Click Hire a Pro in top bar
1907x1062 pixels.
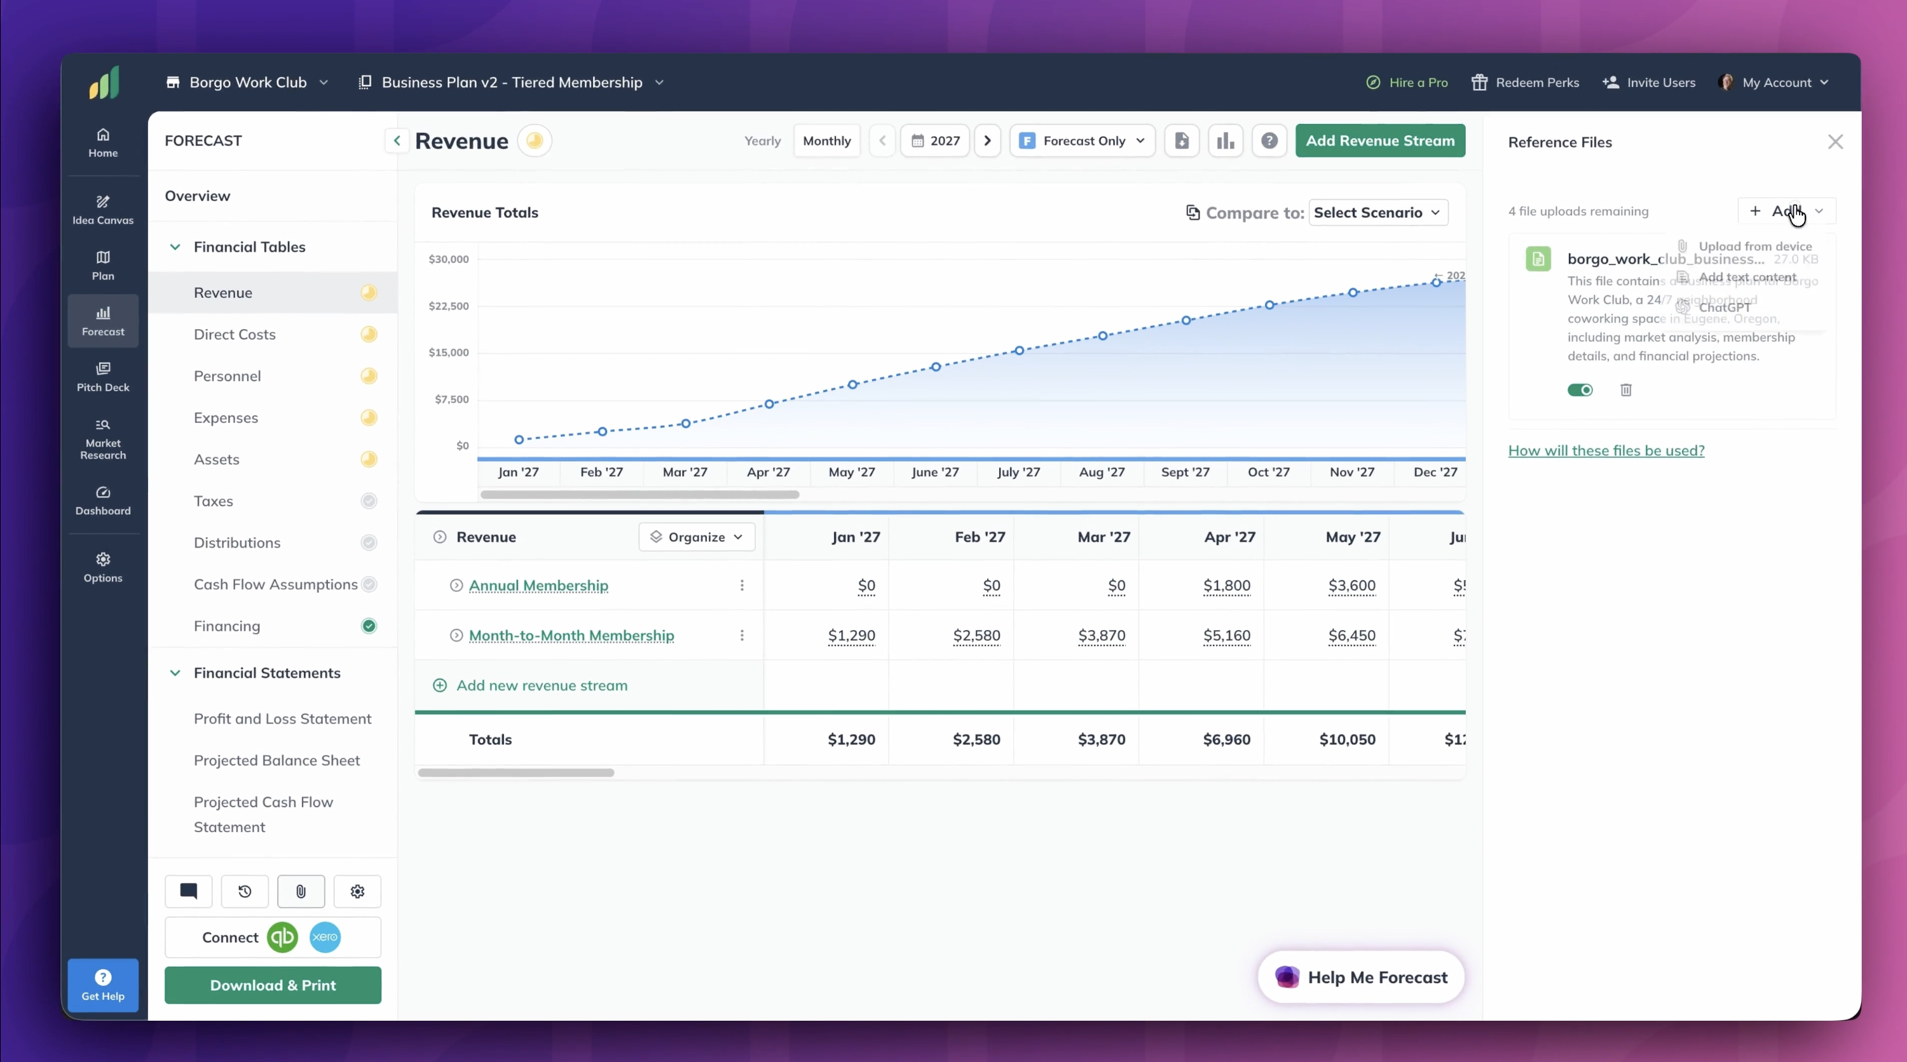[1407, 82]
